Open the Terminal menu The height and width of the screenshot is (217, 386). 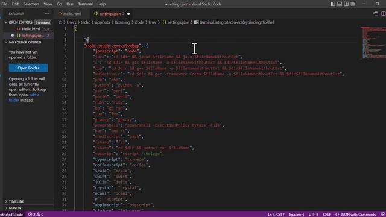tap(85, 4)
